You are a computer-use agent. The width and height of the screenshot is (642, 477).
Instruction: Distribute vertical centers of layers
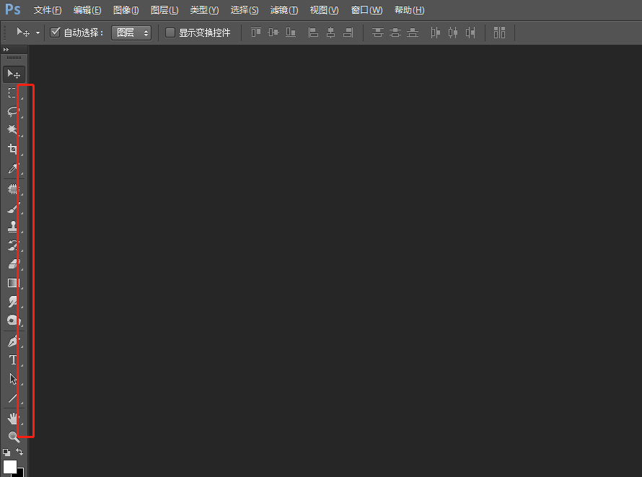[x=395, y=32]
